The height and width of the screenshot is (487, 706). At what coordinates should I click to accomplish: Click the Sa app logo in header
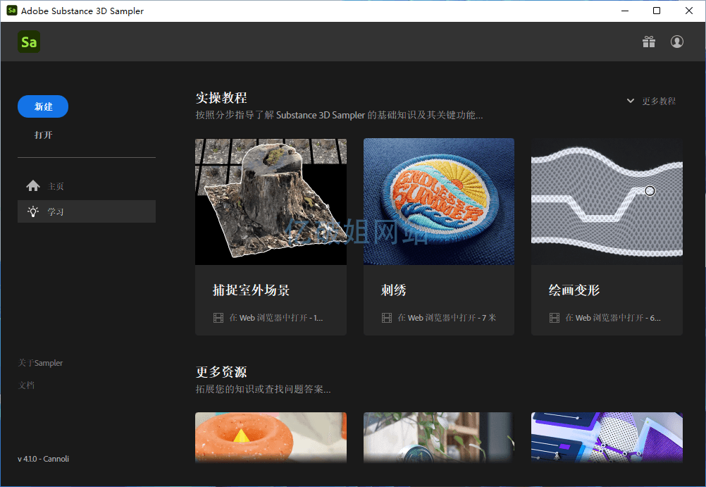coord(29,42)
